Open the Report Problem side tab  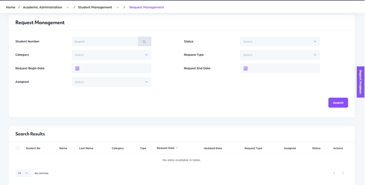(360, 82)
